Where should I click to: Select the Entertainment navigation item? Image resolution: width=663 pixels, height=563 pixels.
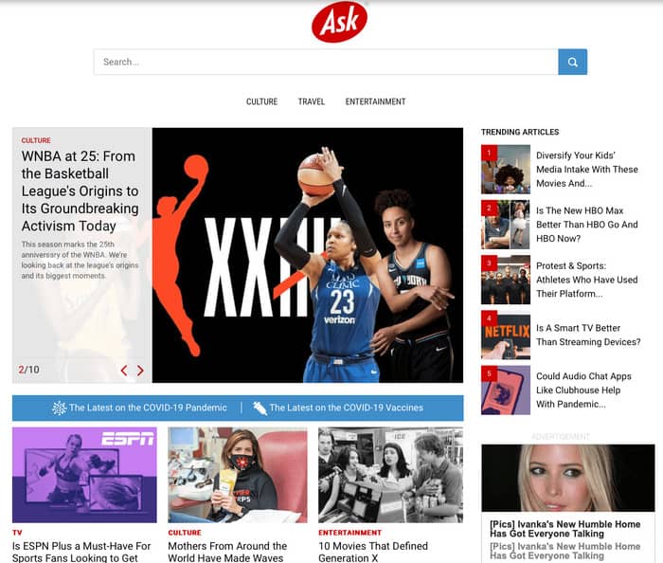pos(375,101)
